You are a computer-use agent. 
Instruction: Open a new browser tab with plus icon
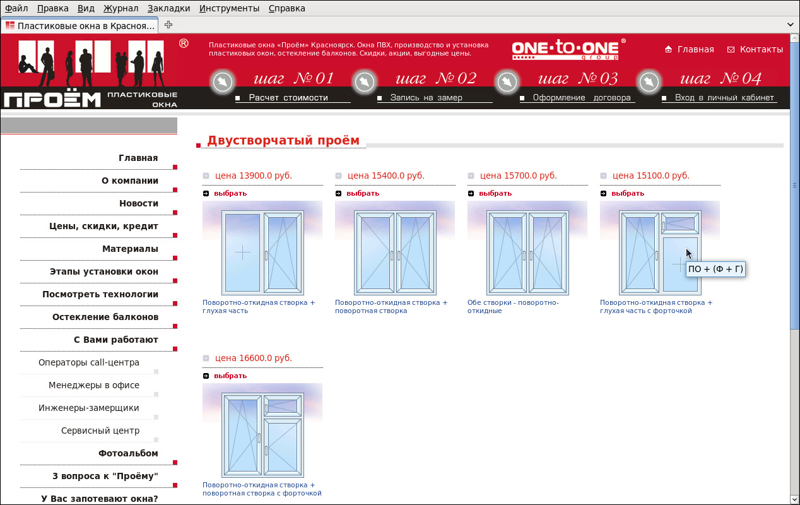click(x=168, y=25)
